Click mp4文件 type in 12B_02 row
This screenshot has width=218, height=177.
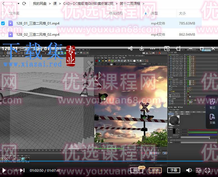158,34
